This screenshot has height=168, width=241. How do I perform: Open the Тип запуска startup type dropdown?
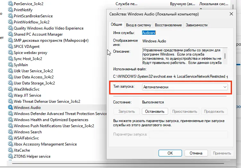click(x=185, y=87)
